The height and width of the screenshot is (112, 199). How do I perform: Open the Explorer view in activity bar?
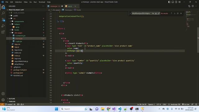tap(3, 7)
